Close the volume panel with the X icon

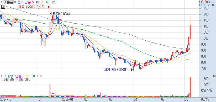coord(214,76)
